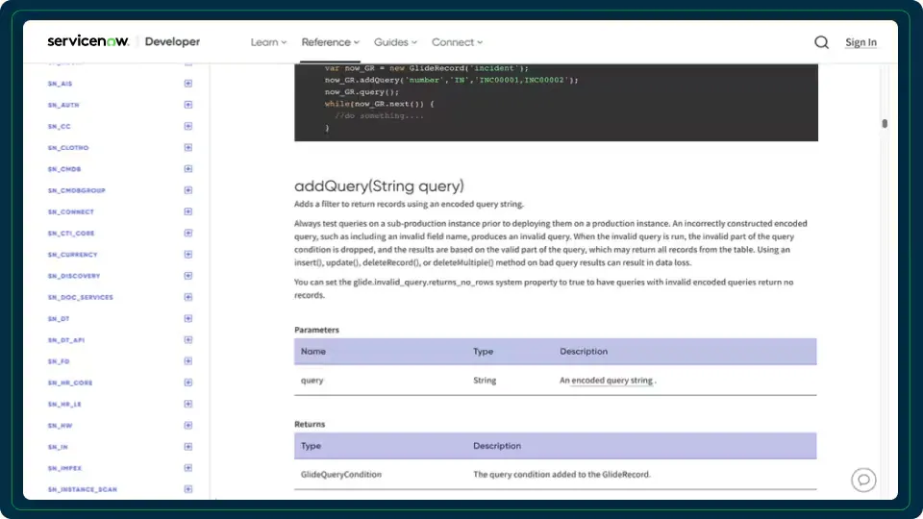Screen dimensions: 923x519
Task: Expand SN_CURRENCY with its plus icon
Action: 187,254
